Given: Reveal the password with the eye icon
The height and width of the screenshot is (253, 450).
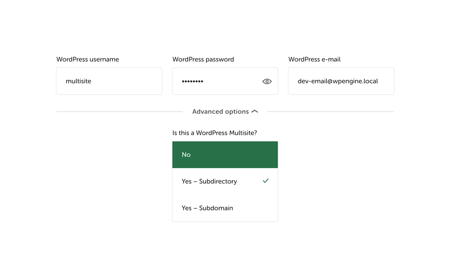Looking at the screenshot, I should (x=267, y=82).
